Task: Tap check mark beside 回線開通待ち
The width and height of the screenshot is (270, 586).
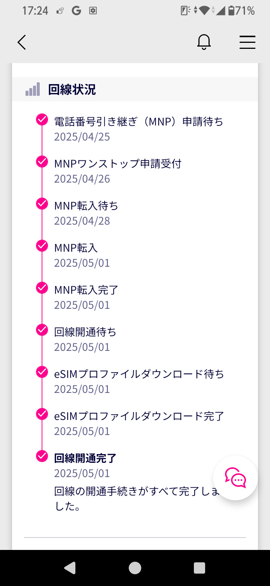Action: [x=42, y=330]
